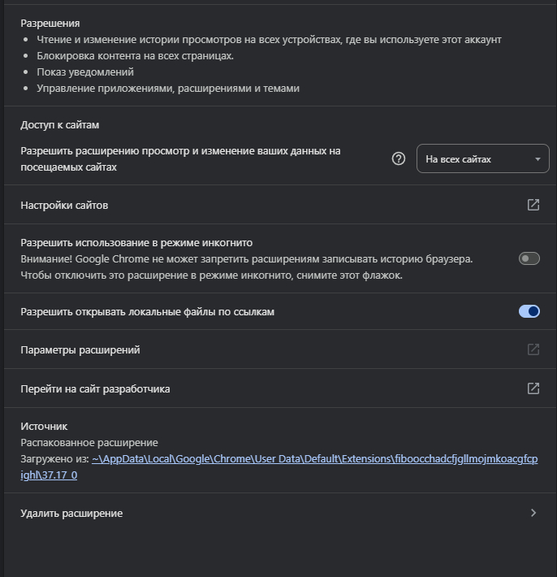Click the Удалить расширение label
Image resolution: width=557 pixels, height=577 pixels.
pos(71,514)
